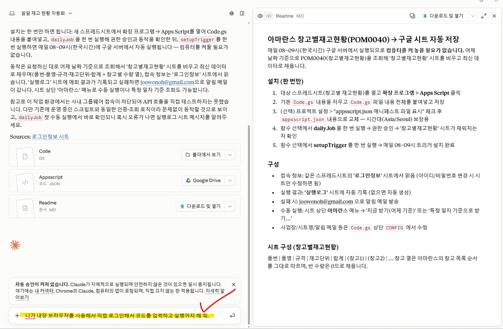Screen dimensions: 503x329
Task: Send the message with enter arrow icon
Action: (x=232, y=316)
